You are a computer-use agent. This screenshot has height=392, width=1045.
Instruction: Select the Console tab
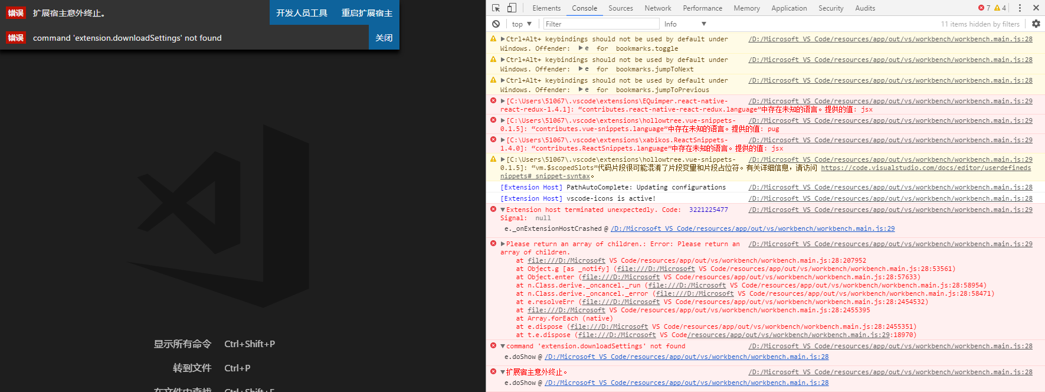[584, 8]
